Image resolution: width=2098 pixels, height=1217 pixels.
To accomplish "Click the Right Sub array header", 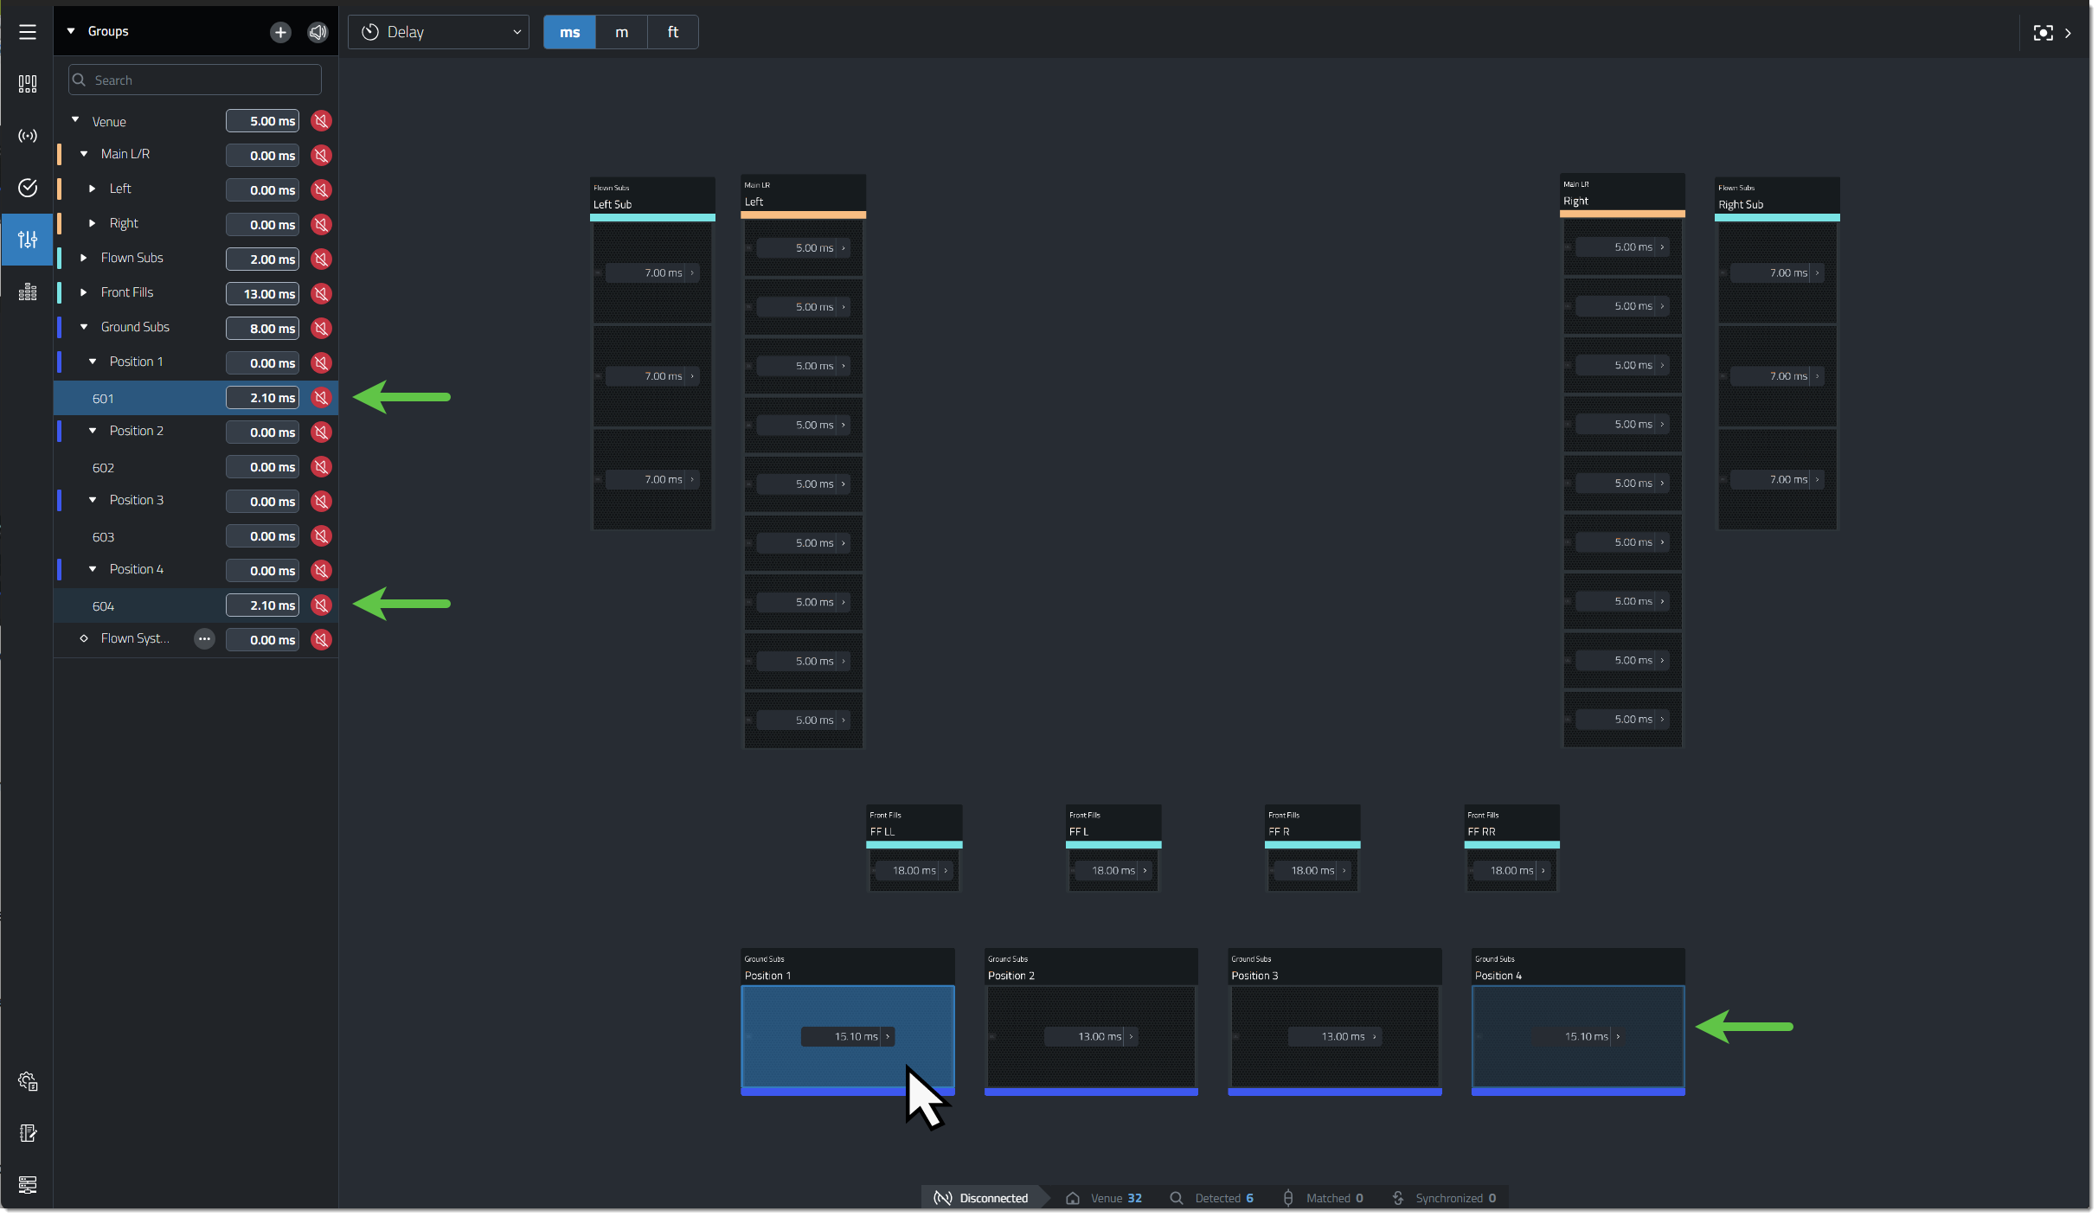I will (x=1777, y=198).
